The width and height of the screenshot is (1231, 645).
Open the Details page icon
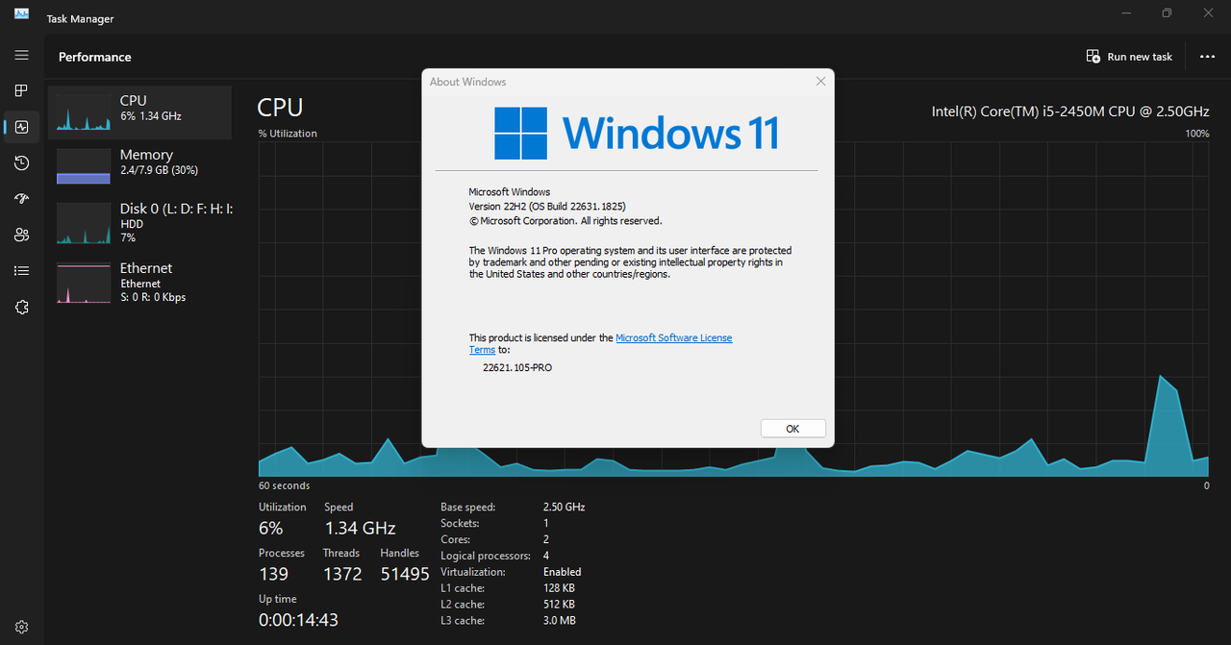pos(21,271)
